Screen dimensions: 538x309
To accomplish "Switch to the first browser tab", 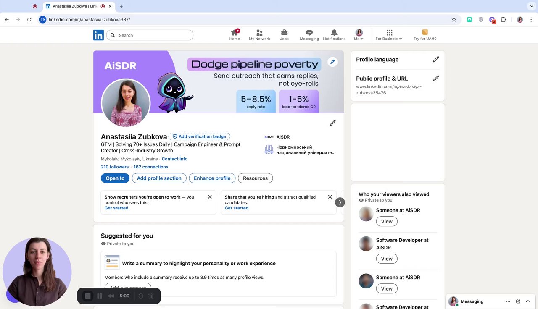I will point(35,6).
